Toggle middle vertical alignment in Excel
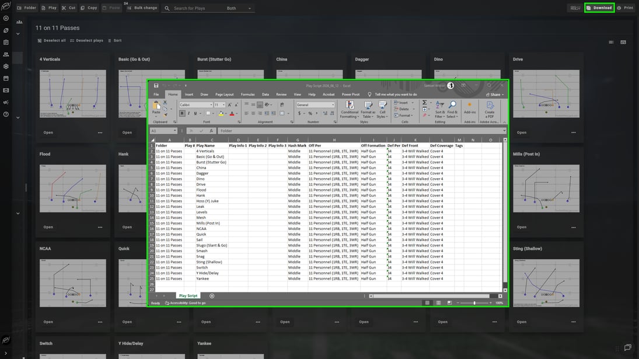Viewport: 639px width, 359px height. (x=253, y=104)
